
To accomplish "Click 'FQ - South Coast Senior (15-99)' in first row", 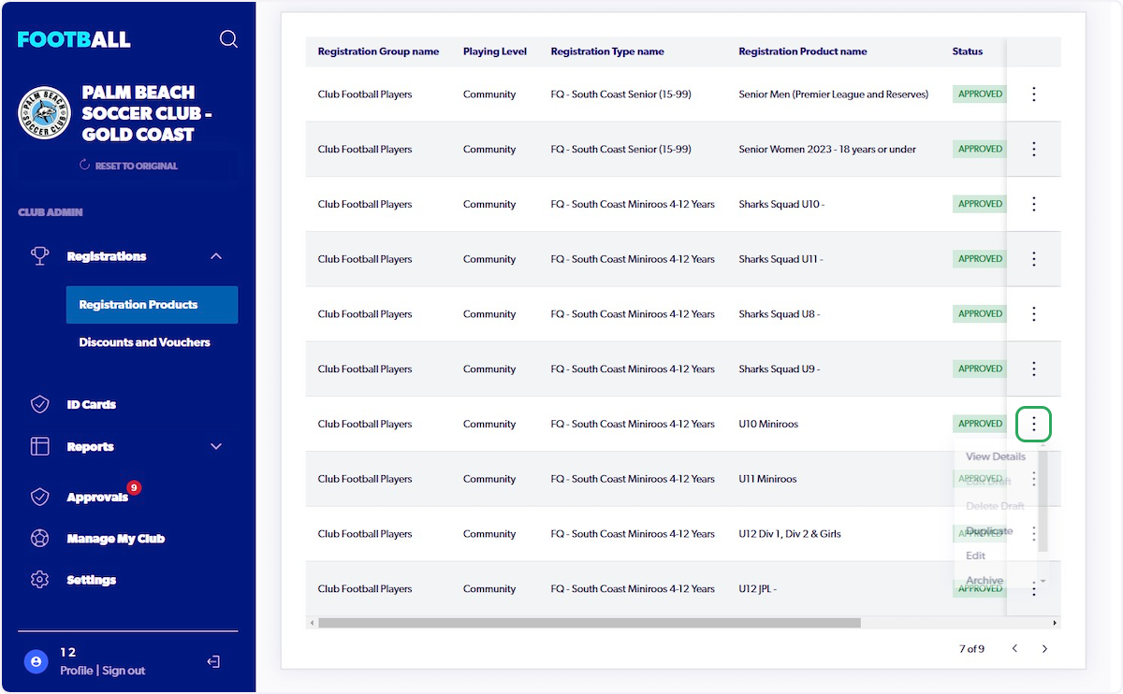I will coord(620,94).
